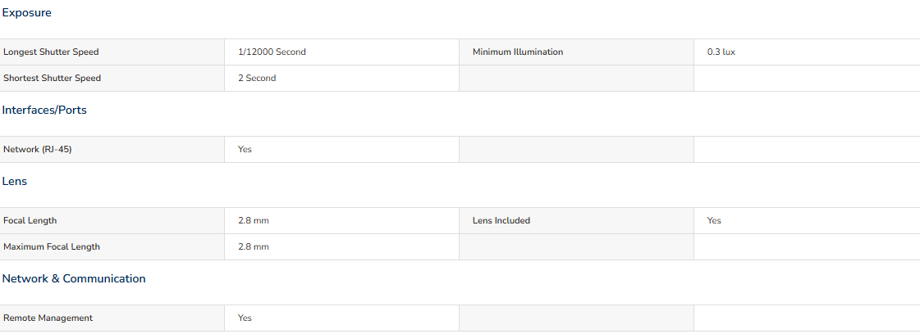920x334 pixels.
Task: Select the Shortest Shutter Speed label
Action: [x=53, y=78]
